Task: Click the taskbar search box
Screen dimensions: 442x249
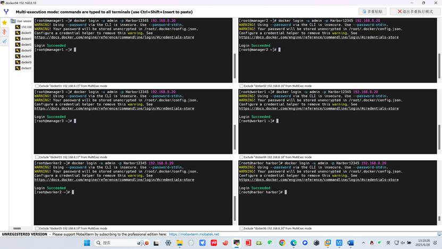Action: [122, 243]
